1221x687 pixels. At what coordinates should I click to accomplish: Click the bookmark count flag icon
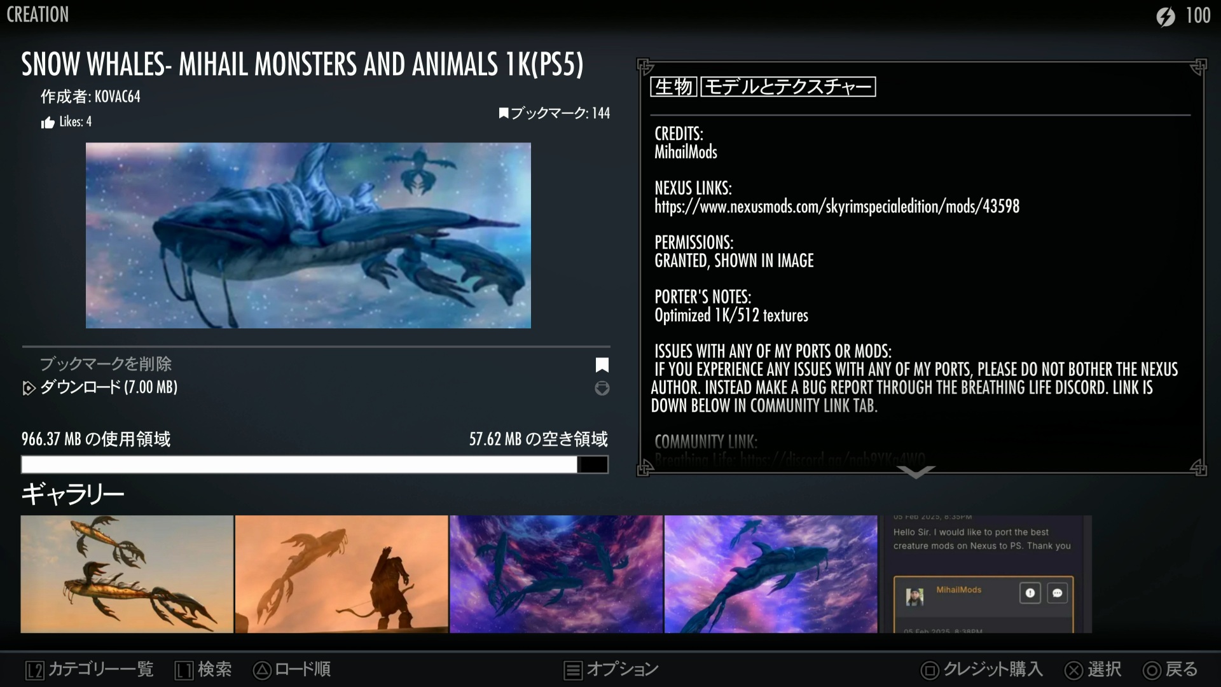click(x=504, y=113)
